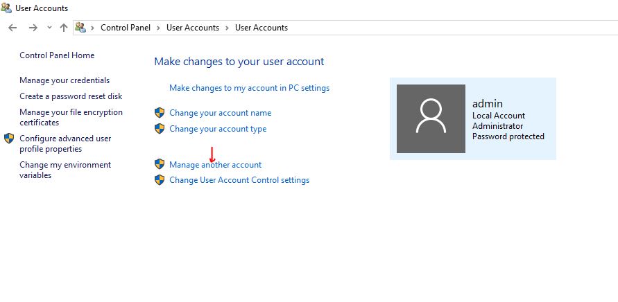Open Manage your credentials
Screen dimensions: 618x302
pos(65,80)
